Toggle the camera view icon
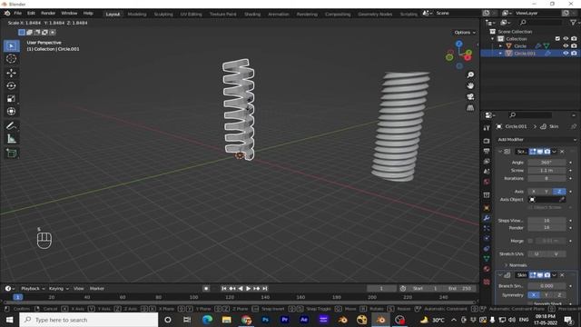The height and width of the screenshot is (327, 581). pyautogui.click(x=470, y=97)
